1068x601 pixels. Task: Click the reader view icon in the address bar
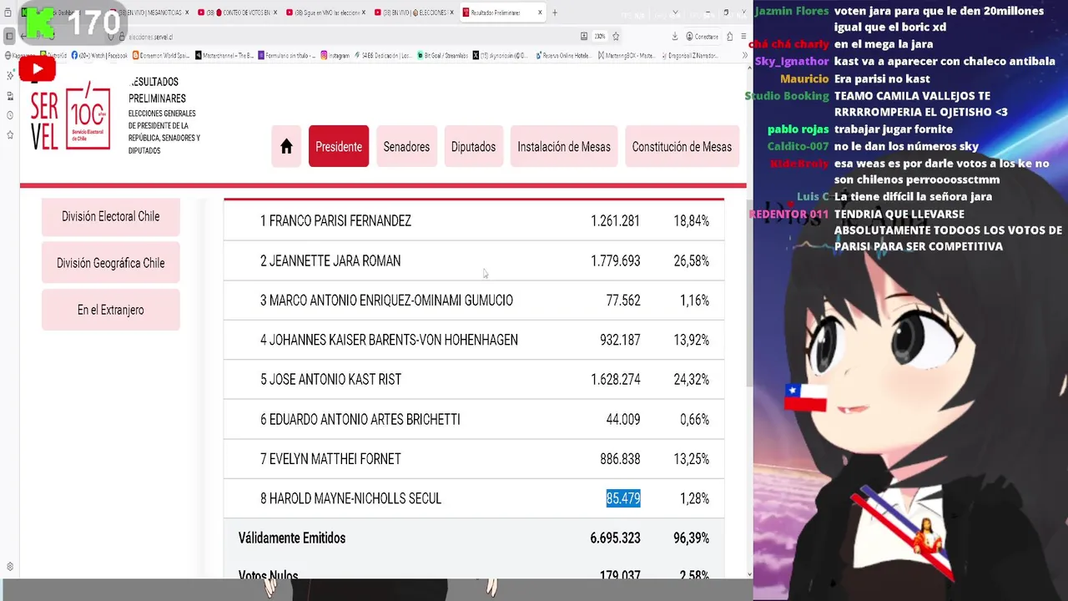(x=584, y=37)
